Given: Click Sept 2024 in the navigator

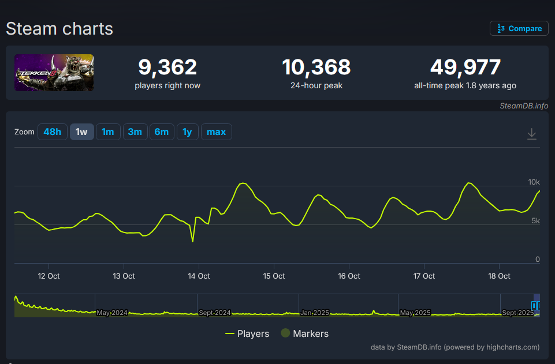Looking at the screenshot, I should (x=214, y=313).
